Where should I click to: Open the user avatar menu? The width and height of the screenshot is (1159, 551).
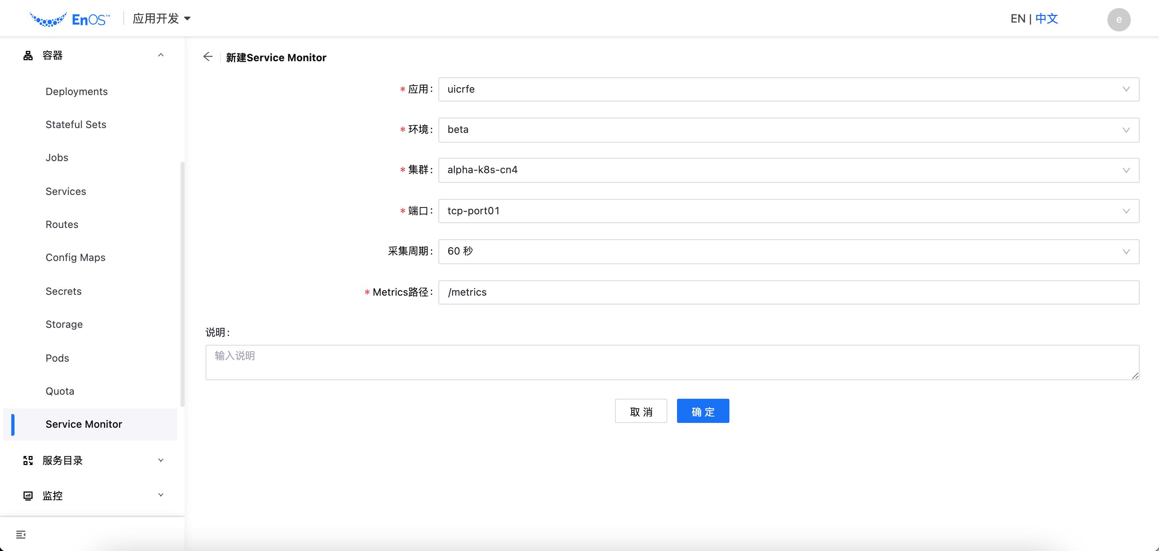pyautogui.click(x=1119, y=19)
